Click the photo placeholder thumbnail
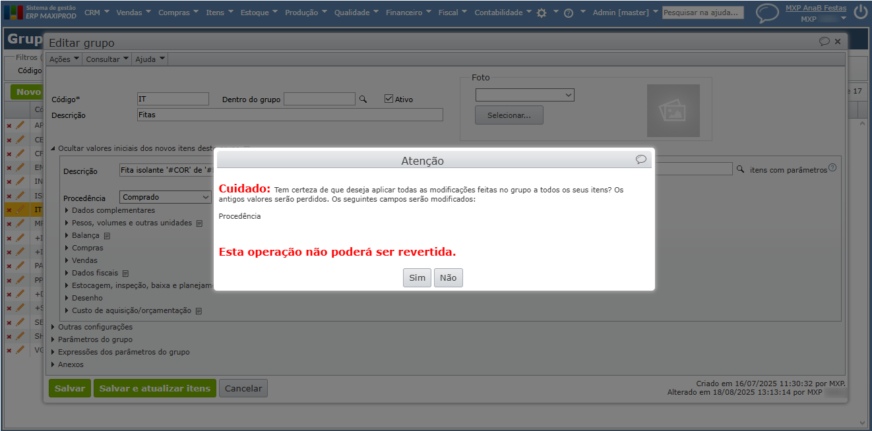Viewport: 872px width, 431px height. (x=673, y=111)
